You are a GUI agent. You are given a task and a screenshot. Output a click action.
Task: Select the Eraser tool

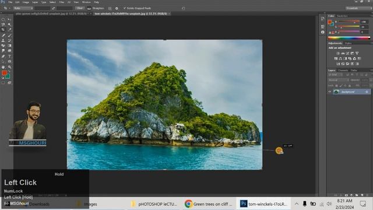(x=3, y=45)
